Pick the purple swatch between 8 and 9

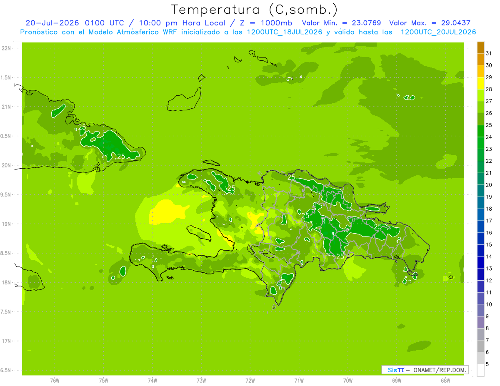coord(480,322)
